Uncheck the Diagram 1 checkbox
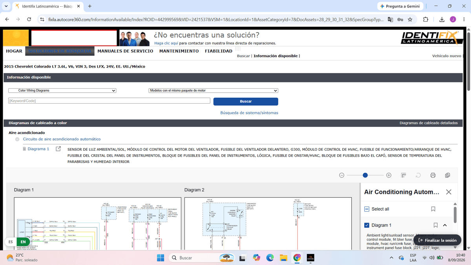The image size is (471, 265). point(367,225)
